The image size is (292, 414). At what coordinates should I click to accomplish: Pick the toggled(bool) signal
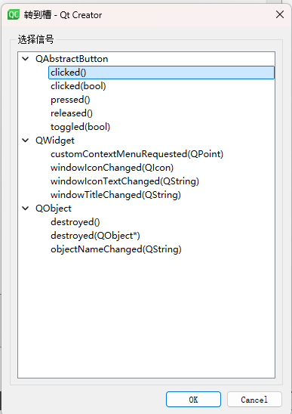pyautogui.click(x=80, y=127)
